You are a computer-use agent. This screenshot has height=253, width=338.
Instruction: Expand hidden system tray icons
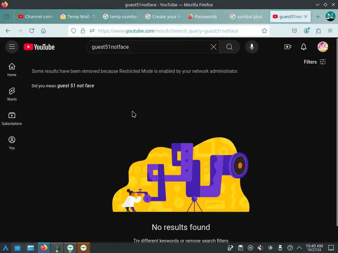tap(299, 248)
